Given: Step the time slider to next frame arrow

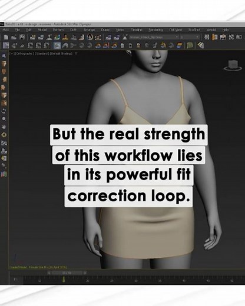Looking at the screenshot, I should click(x=85, y=272).
